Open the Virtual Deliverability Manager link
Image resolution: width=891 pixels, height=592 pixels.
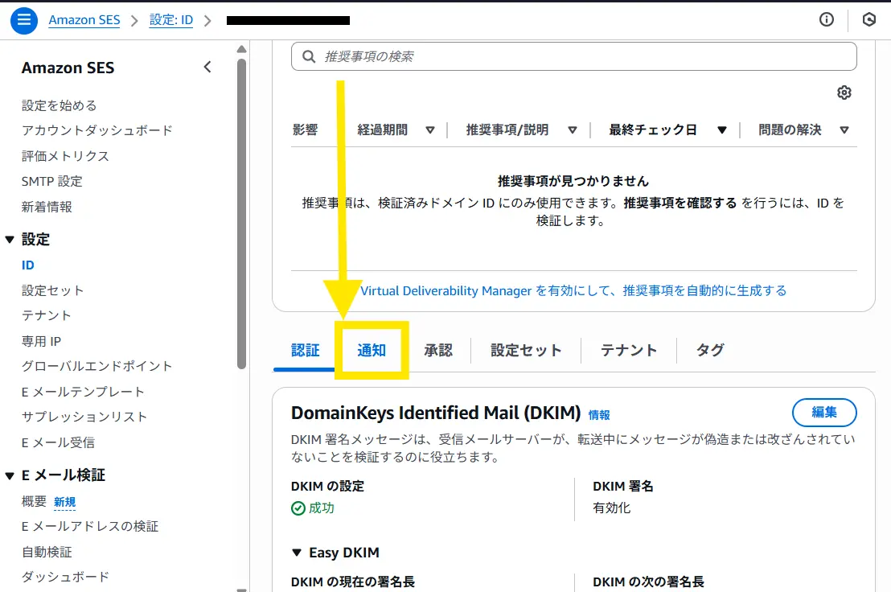pyautogui.click(x=573, y=290)
